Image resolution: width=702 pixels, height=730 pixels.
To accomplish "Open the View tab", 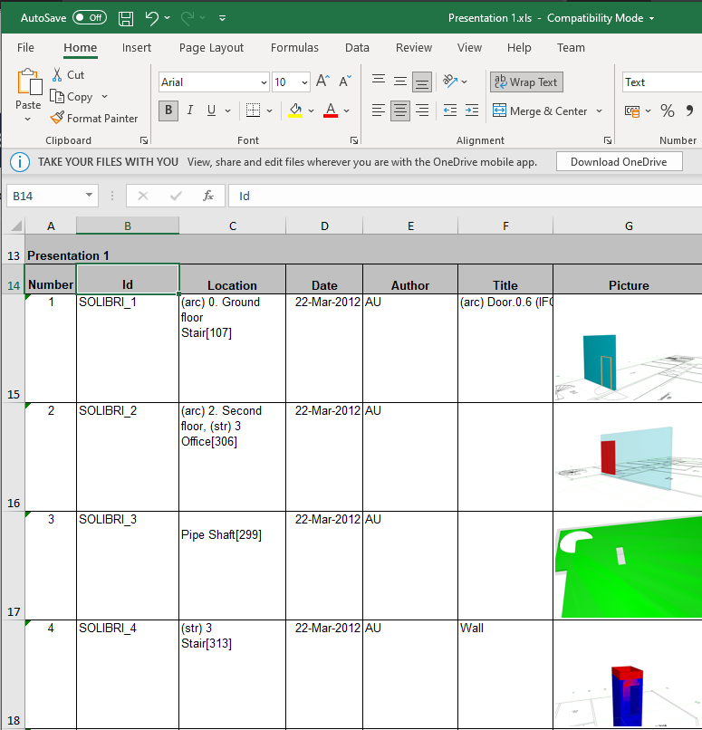I will click(x=469, y=47).
